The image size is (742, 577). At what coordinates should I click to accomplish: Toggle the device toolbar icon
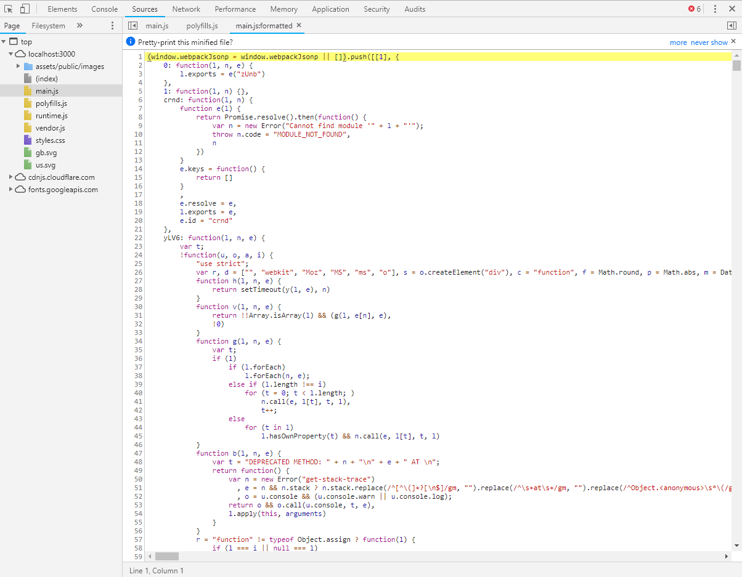point(25,9)
